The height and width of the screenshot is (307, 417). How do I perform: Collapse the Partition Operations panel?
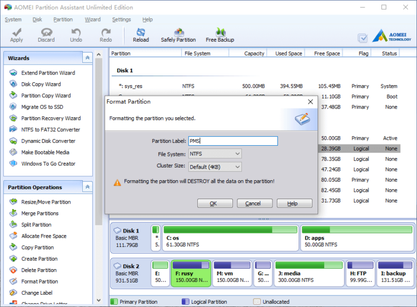[x=87, y=187]
